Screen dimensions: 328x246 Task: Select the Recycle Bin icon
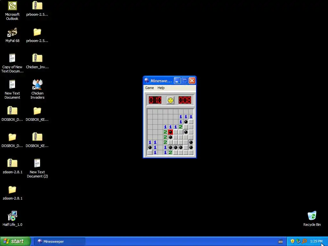click(312, 216)
